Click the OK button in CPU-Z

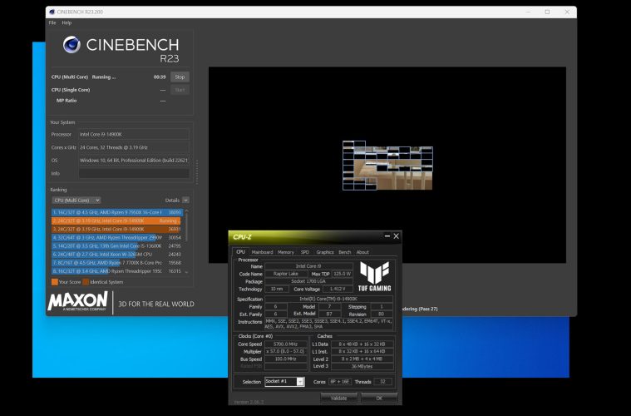[379, 399]
